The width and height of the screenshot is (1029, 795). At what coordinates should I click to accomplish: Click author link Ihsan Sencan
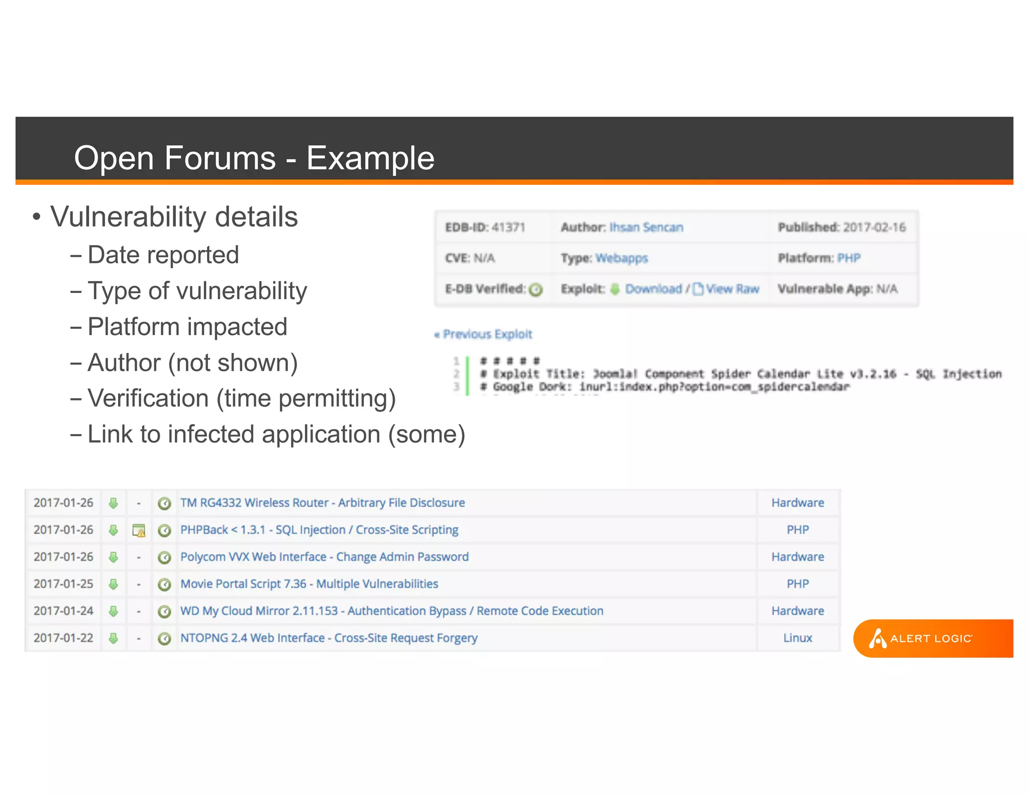coord(646,227)
